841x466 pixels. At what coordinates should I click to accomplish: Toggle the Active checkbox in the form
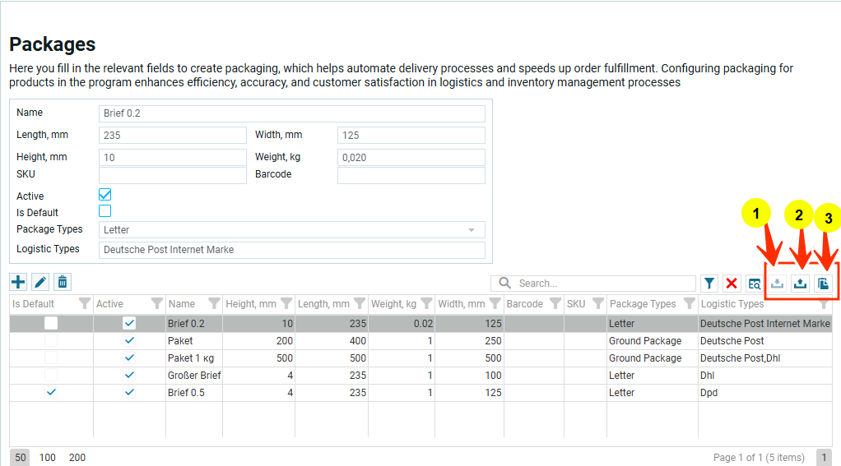(105, 195)
